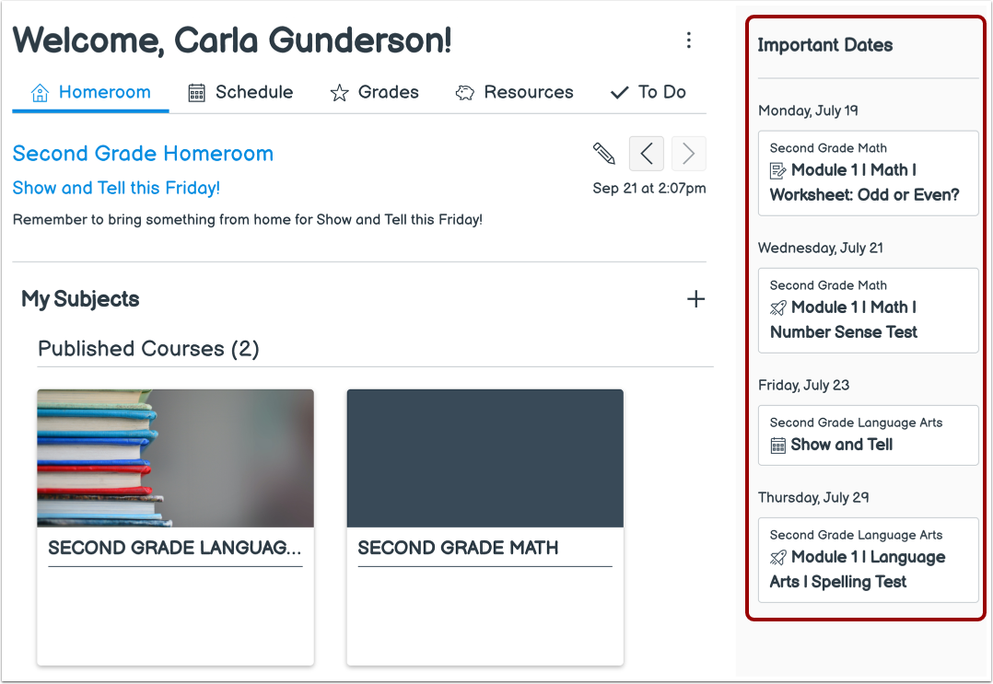Click the stacked books course image
The height and width of the screenshot is (684, 993).
[x=175, y=458]
